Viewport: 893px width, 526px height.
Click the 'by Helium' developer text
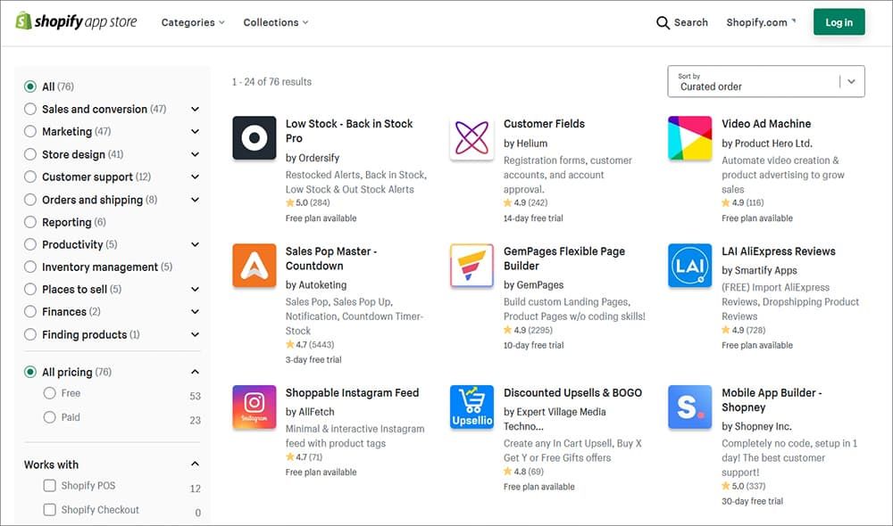tap(525, 144)
